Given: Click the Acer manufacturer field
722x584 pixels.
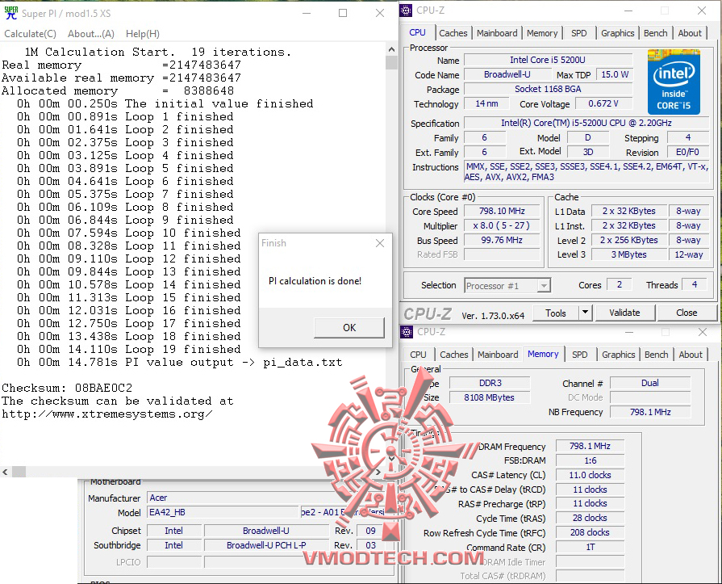Looking at the screenshot, I should (270, 498).
